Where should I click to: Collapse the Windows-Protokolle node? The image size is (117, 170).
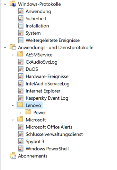pyautogui.click(x=5, y=4)
